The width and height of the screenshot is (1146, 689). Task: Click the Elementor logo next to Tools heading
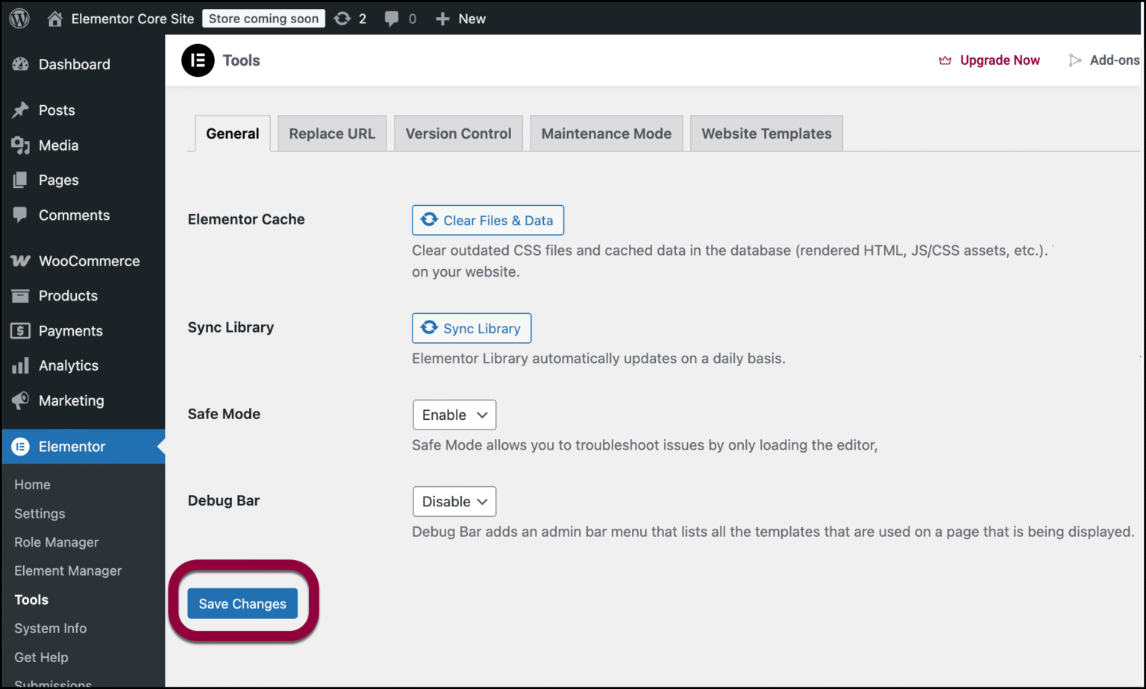(198, 60)
